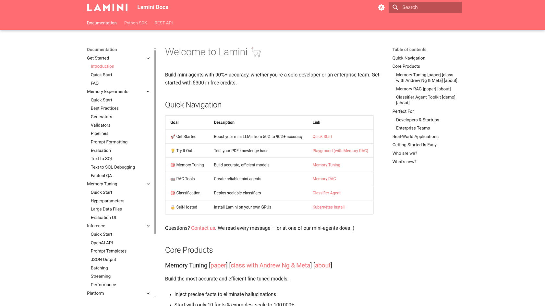This screenshot has width=545, height=306.
Task: Follow the Memory RAG table link
Action: [324, 179]
